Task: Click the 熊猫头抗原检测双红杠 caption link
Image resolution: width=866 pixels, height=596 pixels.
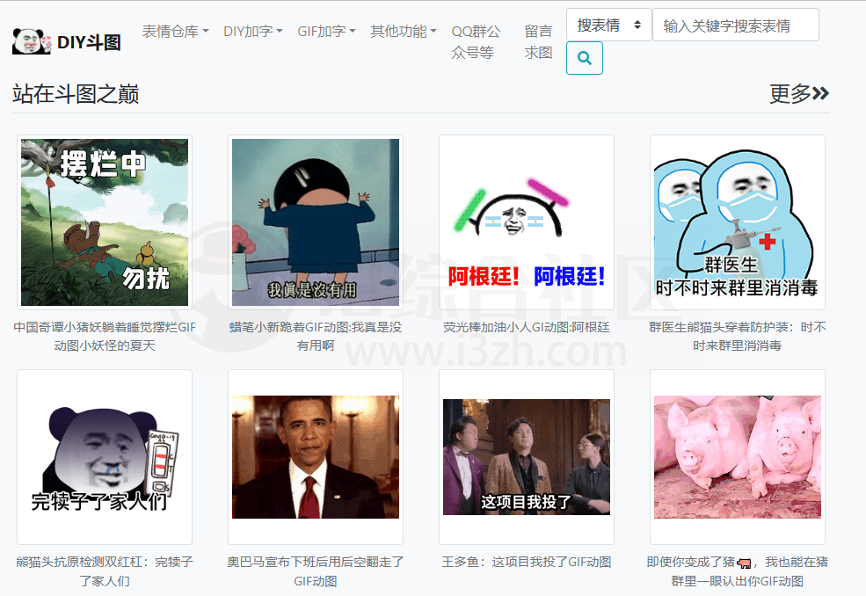Action: pyautogui.click(x=105, y=571)
